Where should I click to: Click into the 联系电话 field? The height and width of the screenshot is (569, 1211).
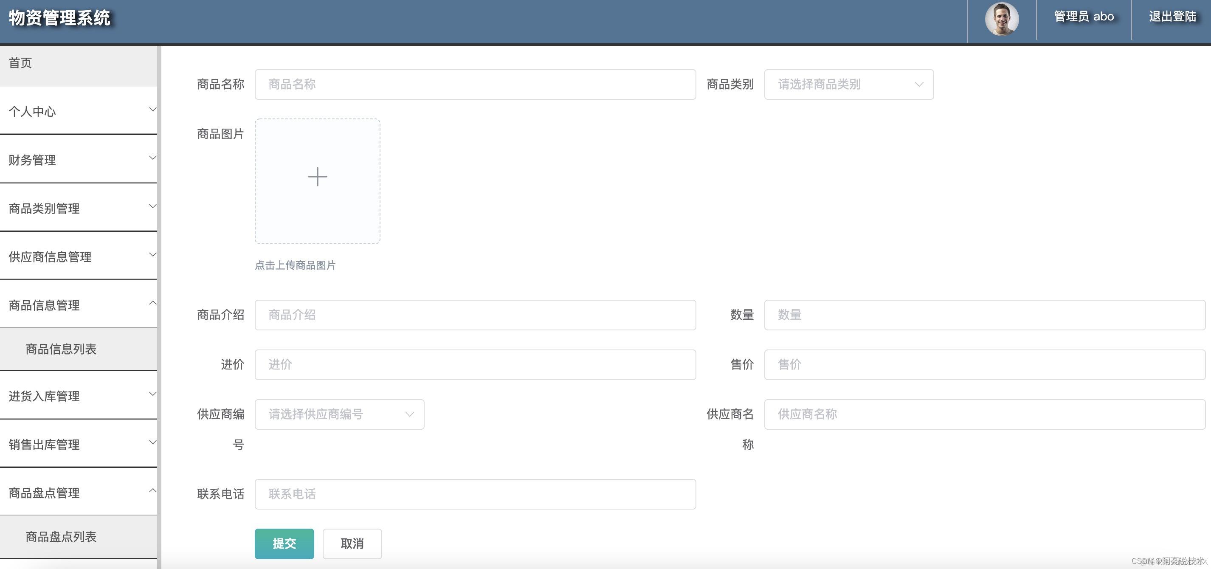click(x=475, y=494)
